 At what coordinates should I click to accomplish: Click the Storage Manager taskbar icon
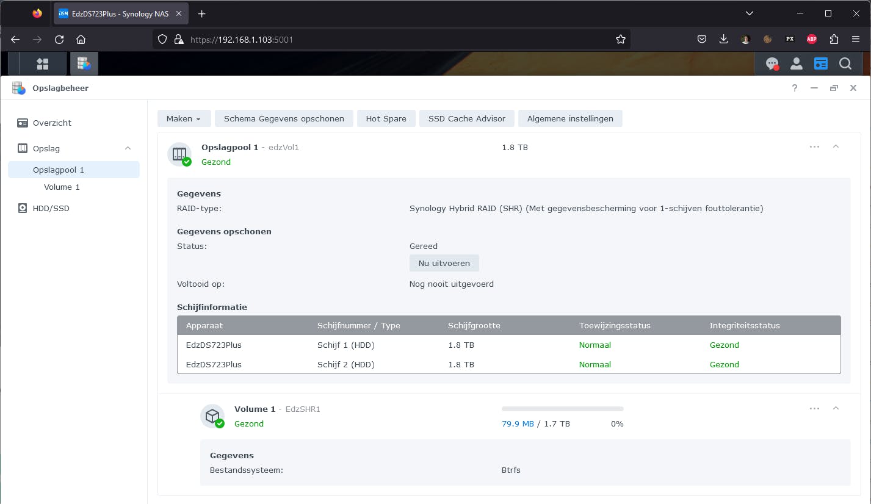[84, 63]
